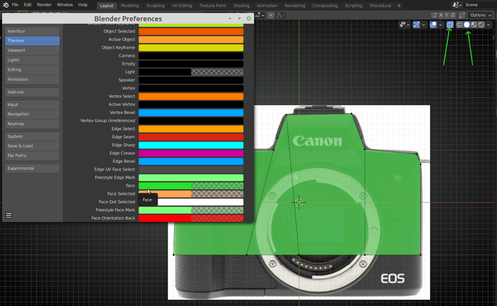Open the Blender logo menu
Image resolution: width=497 pixels, height=306 pixels.
pyautogui.click(x=6, y=5)
